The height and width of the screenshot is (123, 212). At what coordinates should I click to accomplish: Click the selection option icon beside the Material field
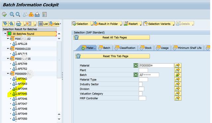(x=135, y=65)
